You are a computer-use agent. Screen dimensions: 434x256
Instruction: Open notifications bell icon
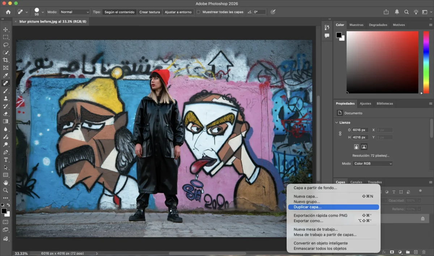(397, 12)
